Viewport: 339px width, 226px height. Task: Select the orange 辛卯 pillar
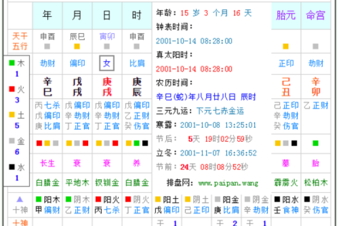(x=316, y=86)
